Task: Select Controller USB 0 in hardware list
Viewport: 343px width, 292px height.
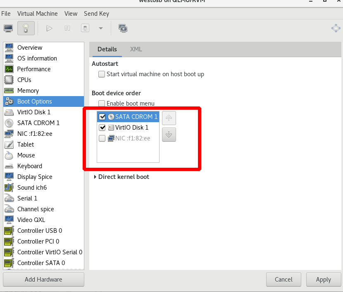Action: tap(44, 230)
